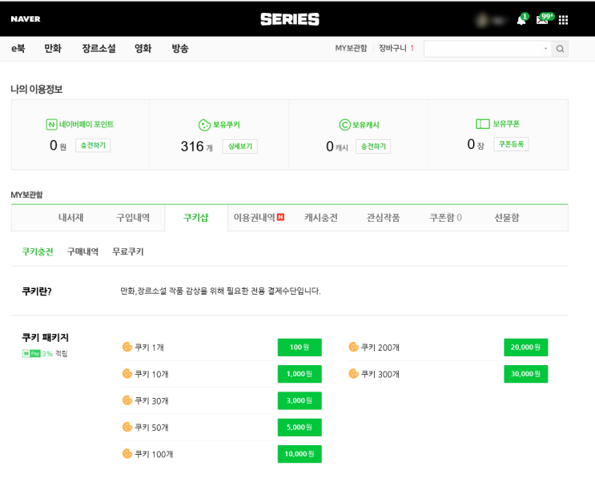Buy 300 cookies for 30,000원
The image size is (595, 478).
pyautogui.click(x=525, y=374)
